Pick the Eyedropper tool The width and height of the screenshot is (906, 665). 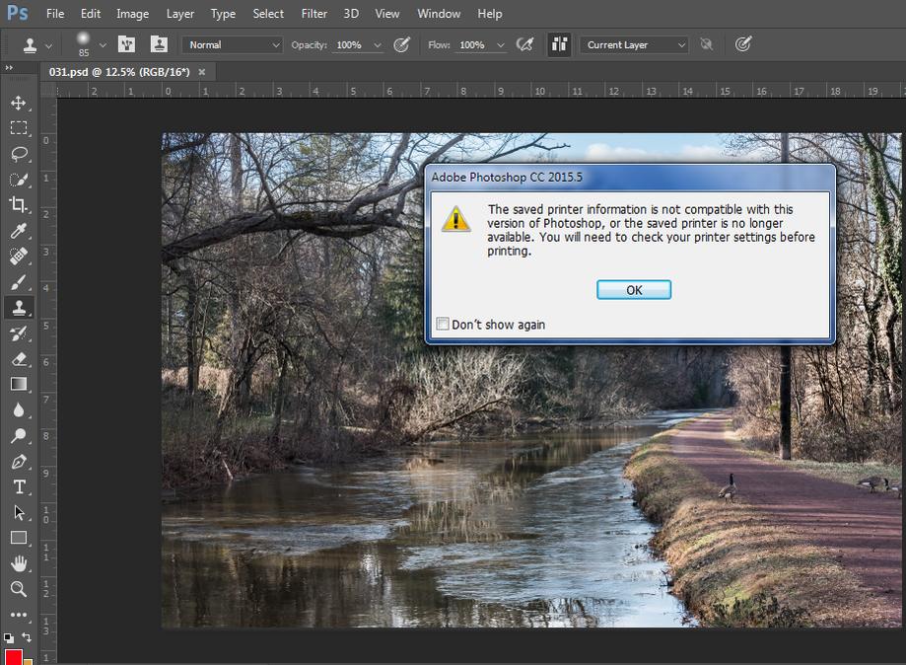coord(19,231)
